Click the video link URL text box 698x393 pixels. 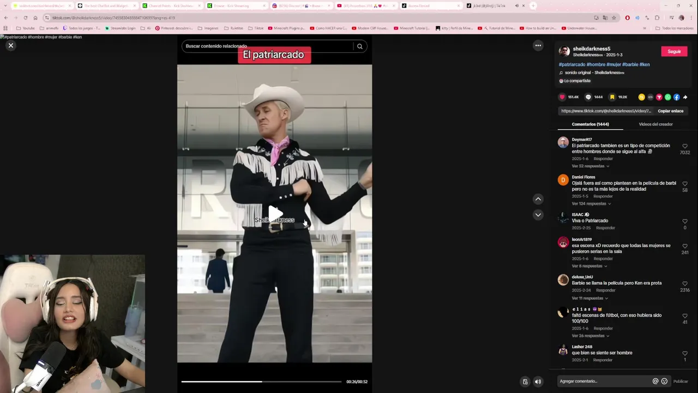[x=606, y=111]
